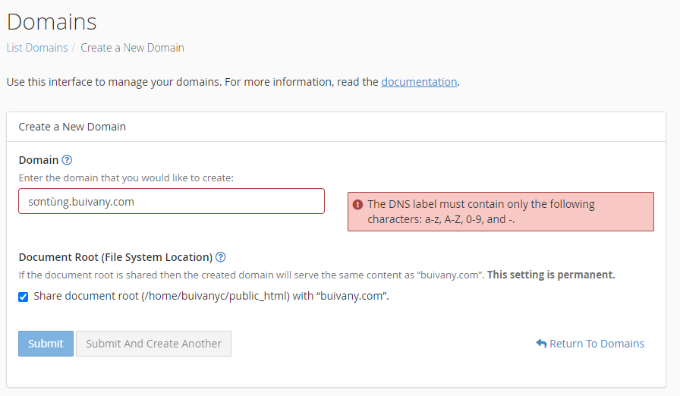This screenshot has width=680, height=396.
Task: Click the Domains page heading
Action: tap(52, 22)
